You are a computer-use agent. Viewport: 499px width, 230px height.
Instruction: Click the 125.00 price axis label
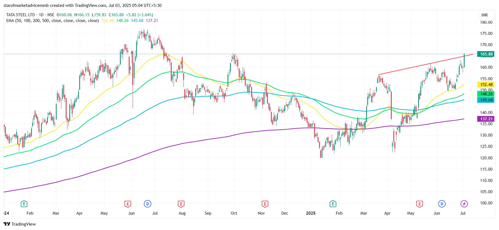486,146
